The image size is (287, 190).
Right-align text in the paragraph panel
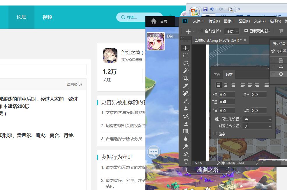[x=233, y=85]
